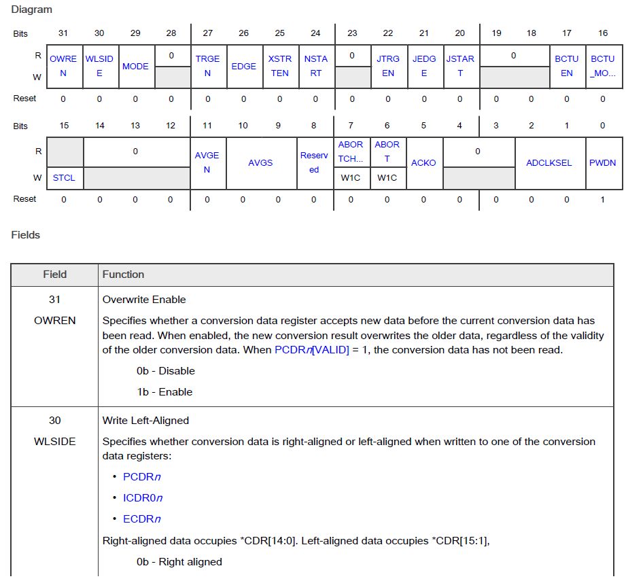Click the Diagram heading

click(31, 10)
